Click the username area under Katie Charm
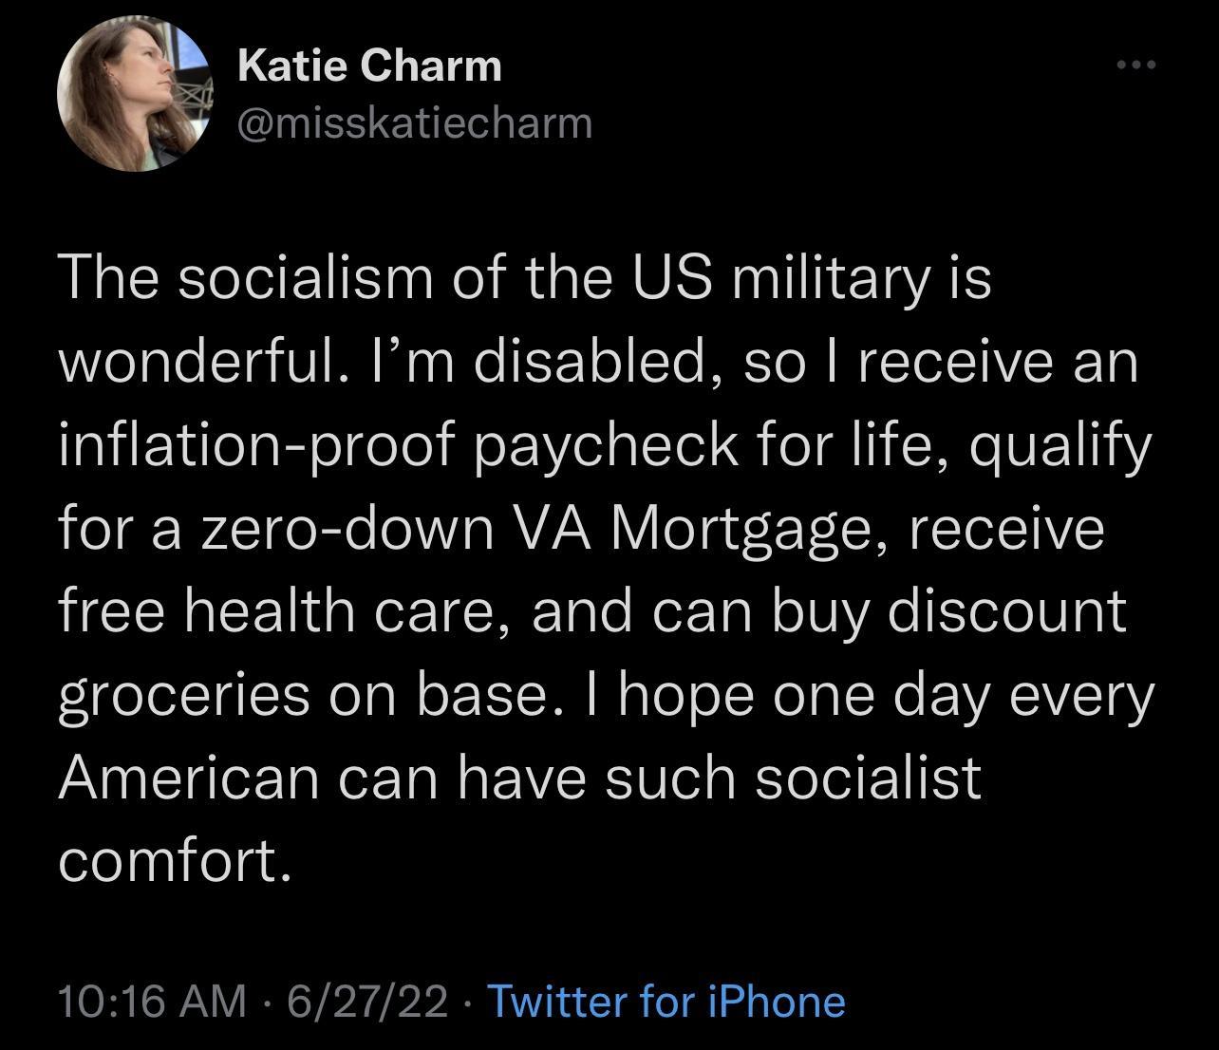Image resolution: width=1219 pixels, height=1050 pixels. point(413,120)
